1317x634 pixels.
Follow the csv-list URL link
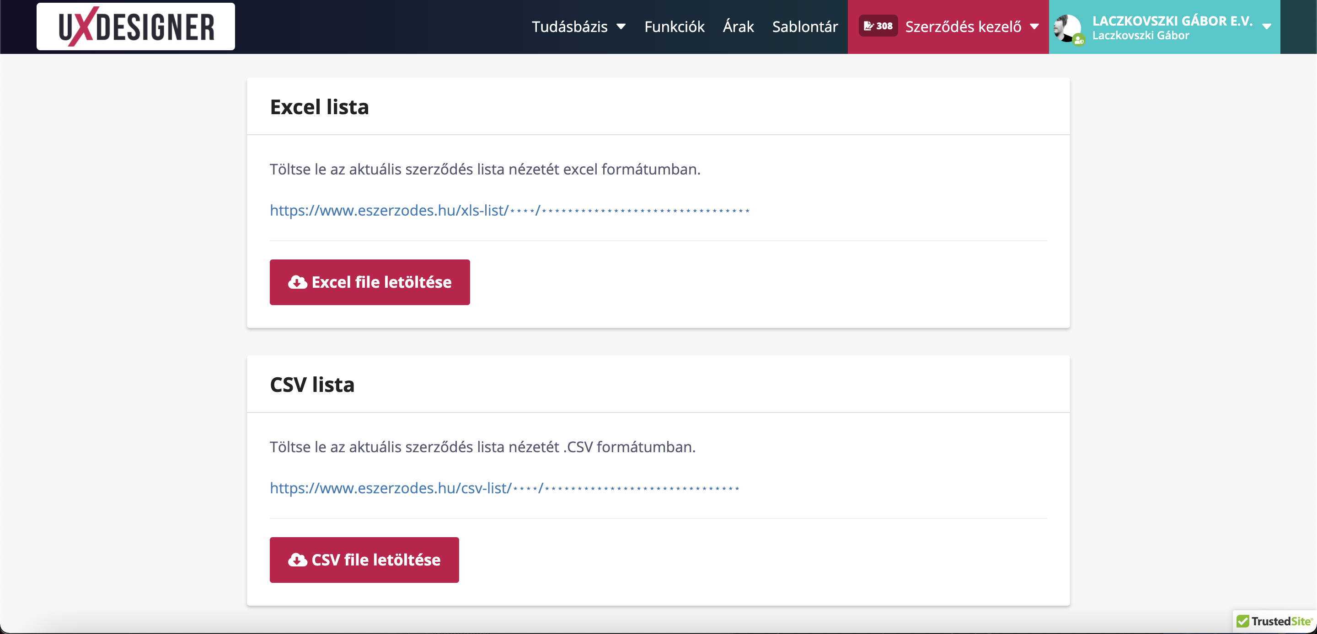tap(504, 488)
